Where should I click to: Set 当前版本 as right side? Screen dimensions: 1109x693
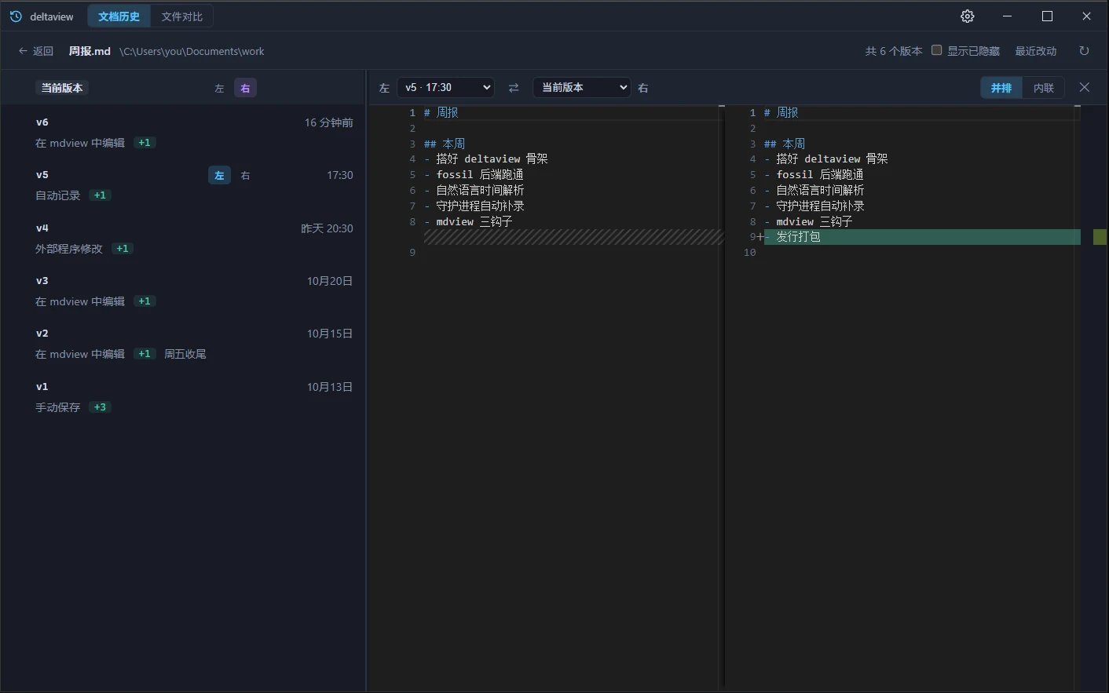click(x=245, y=88)
